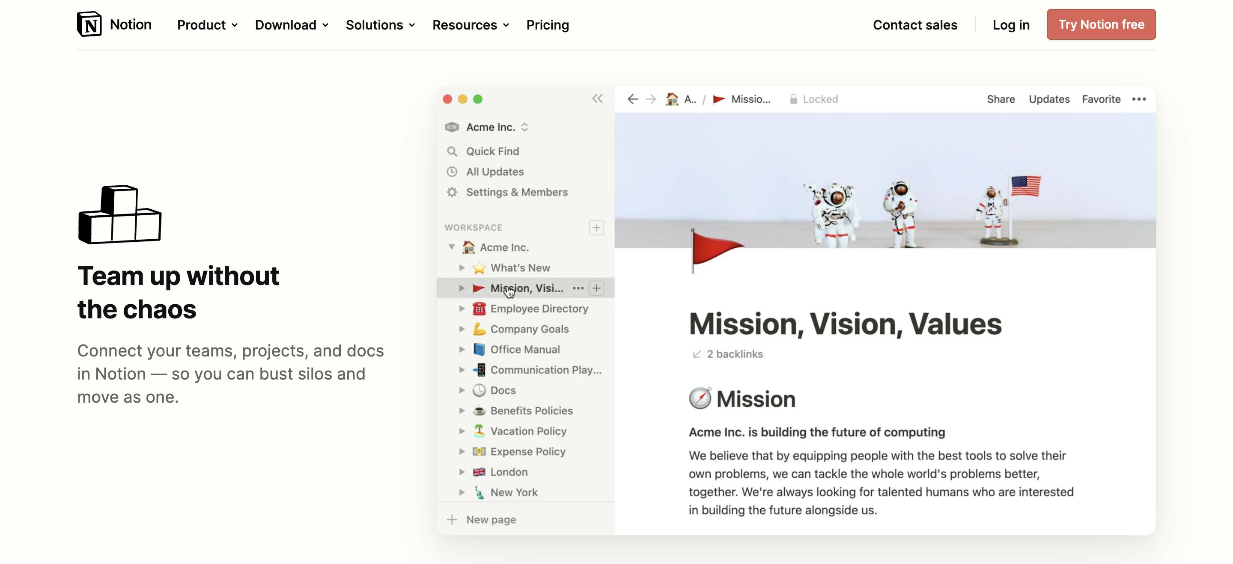
Task: Click the forward arrow in page header
Action: [650, 99]
